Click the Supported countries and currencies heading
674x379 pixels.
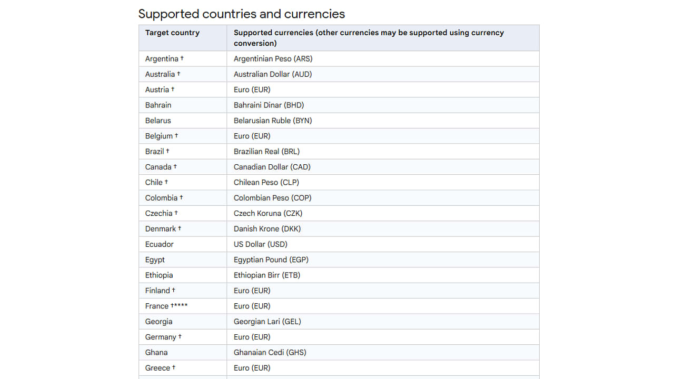pyautogui.click(x=242, y=14)
